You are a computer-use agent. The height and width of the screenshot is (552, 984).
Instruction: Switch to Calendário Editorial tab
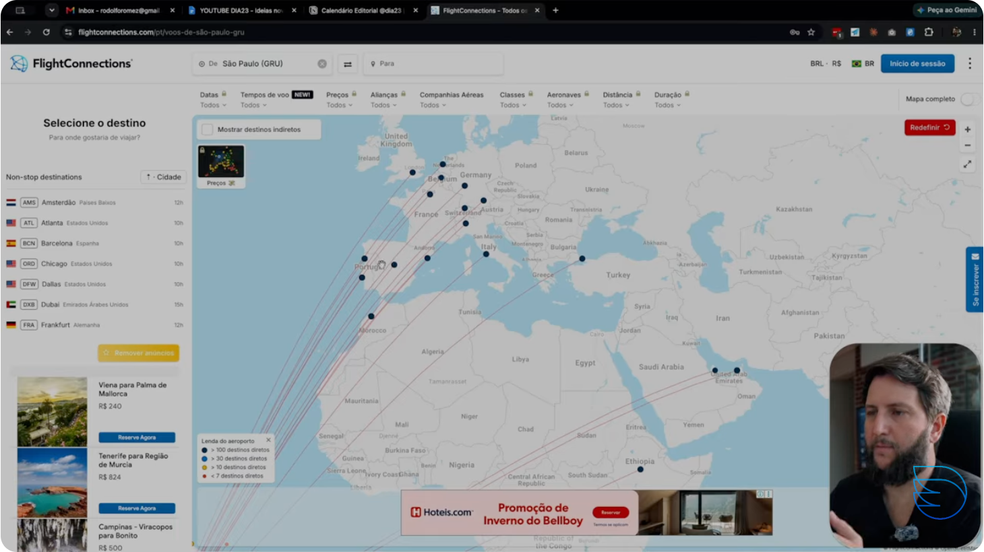point(363,10)
